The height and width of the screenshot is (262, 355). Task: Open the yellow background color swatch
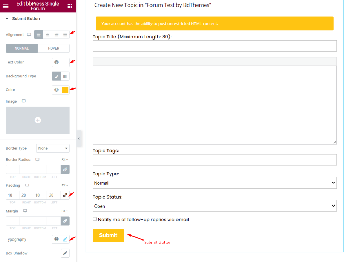[x=65, y=90]
